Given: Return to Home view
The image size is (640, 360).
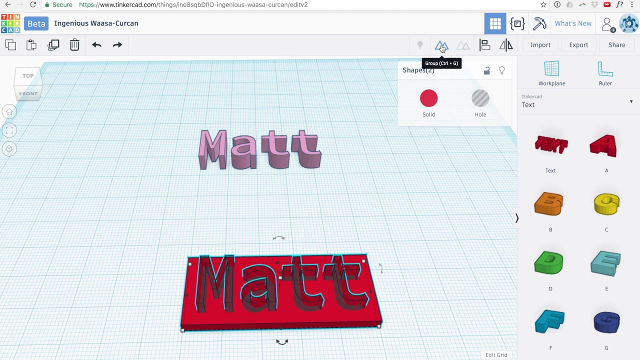Looking at the screenshot, I should click(x=9, y=112).
